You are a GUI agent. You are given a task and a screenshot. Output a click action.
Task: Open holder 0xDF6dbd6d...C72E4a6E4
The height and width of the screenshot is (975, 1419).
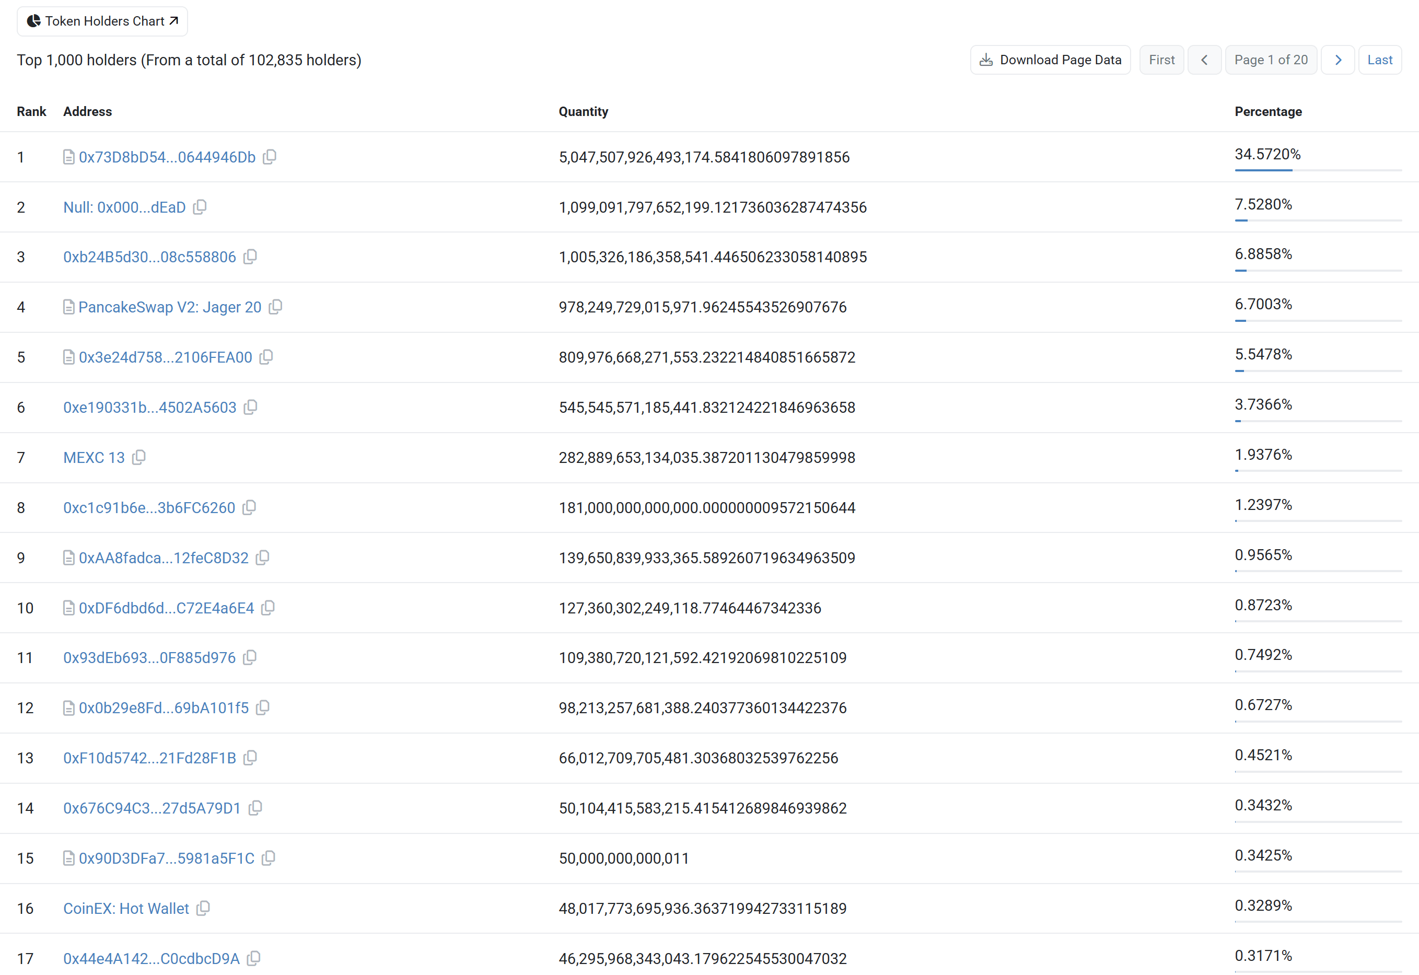point(166,607)
